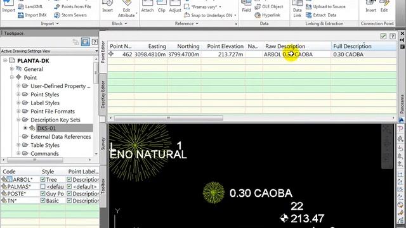
Task: Click the point marker icon in row 462
Action: (111, 54)
